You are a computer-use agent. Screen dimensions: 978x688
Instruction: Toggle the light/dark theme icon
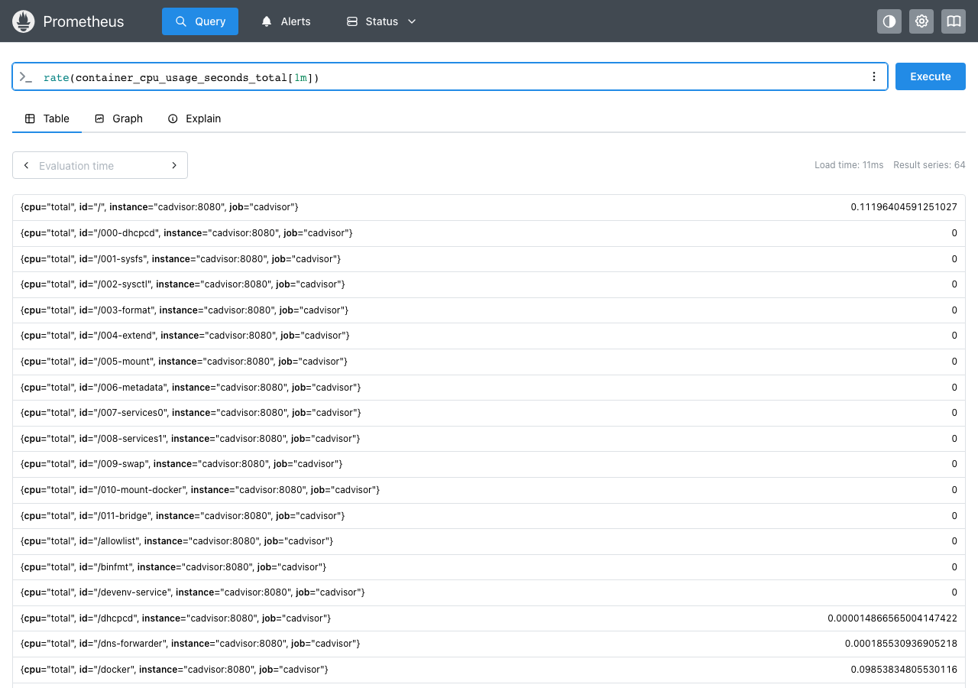point(889,21)
